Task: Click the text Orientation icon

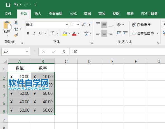Action: (x=119, y=25)
